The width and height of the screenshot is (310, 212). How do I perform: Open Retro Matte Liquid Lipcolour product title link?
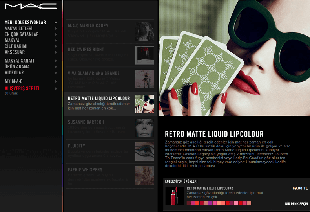coord(210,188)
